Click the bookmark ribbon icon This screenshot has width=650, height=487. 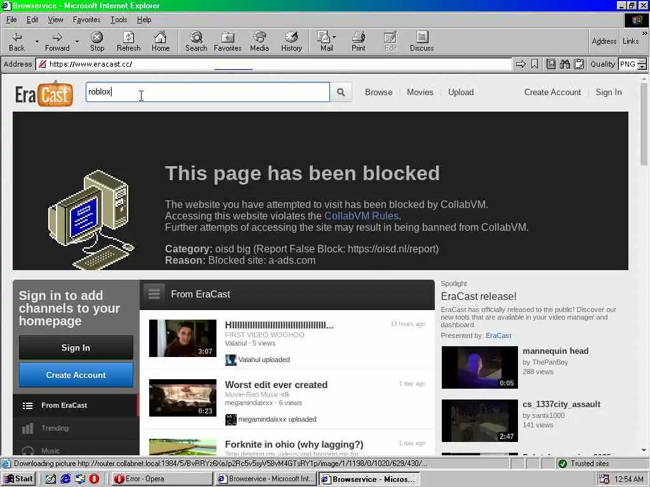pyautogui.click(x=534, y=64)
